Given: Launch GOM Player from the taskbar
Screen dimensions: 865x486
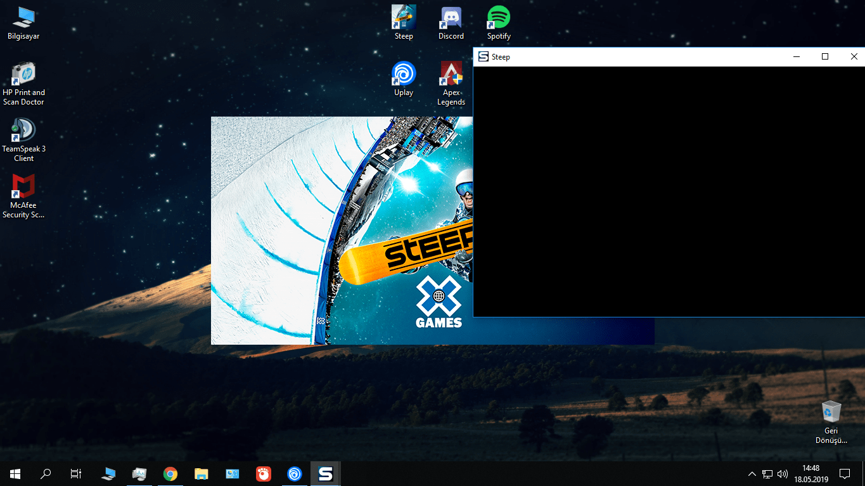Looking at the screenshot, I should (x=264, y=473).
